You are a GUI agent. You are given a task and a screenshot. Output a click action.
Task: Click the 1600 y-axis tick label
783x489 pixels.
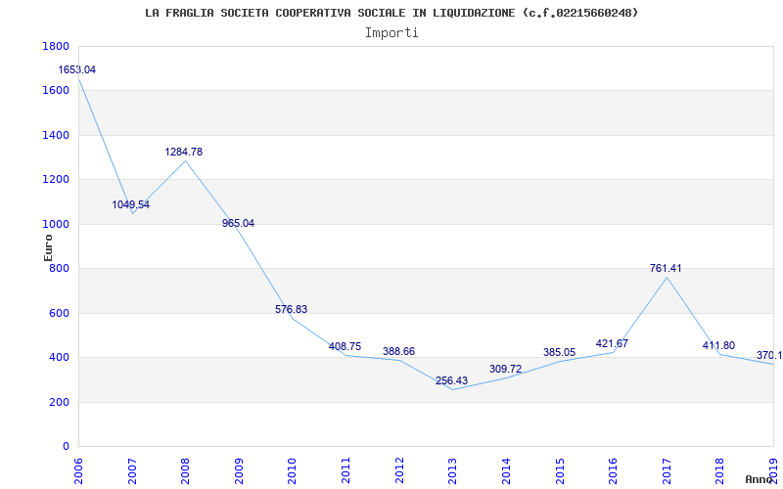coord(56,91)
